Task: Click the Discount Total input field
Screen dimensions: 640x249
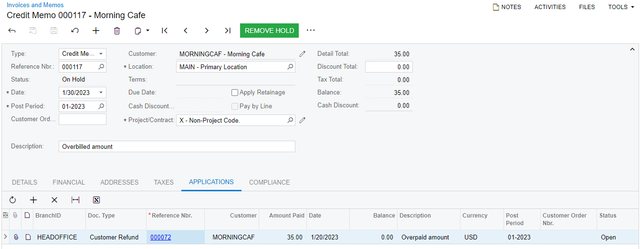Action: coord(389,67)
